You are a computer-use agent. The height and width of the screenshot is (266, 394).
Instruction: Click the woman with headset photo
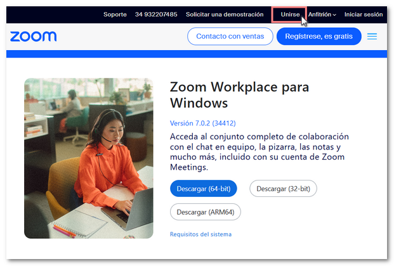point(89,158)
